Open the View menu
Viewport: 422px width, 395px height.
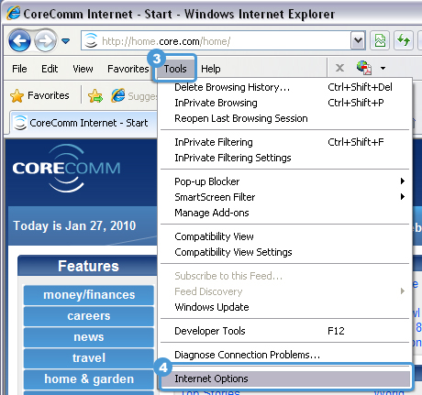(x=83, y=69)
